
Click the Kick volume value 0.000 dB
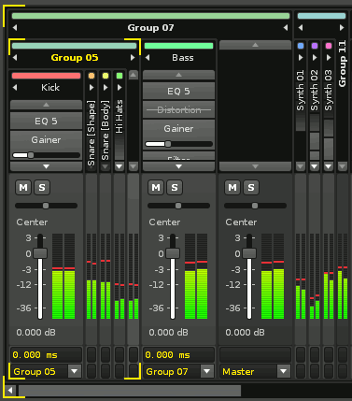click(35, 333)
